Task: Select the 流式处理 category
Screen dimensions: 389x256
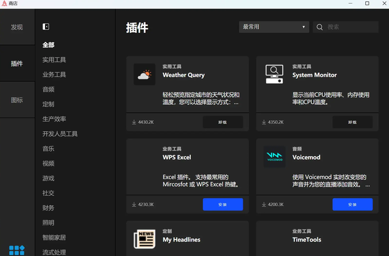Action: tap(54, 252)
